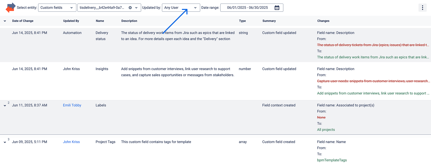Open the Updated by Any User dropdown
Viewport: 431px width, 164px height.
(x=181, y=8)
